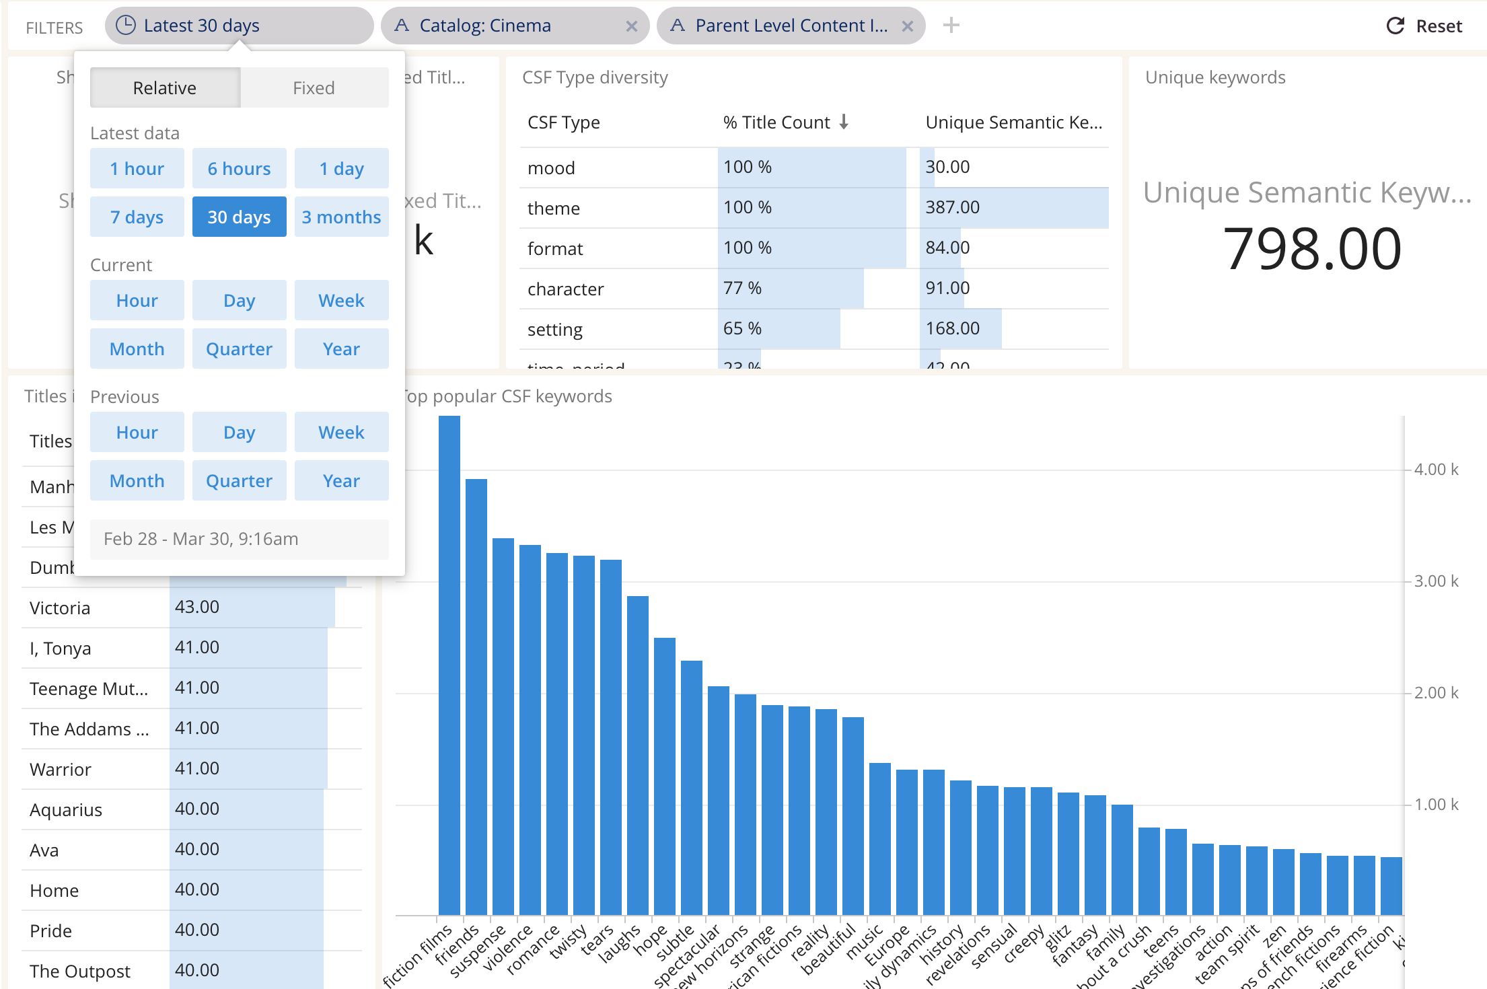
Task: Choose Current Quarter period
Action: [240, 349]
